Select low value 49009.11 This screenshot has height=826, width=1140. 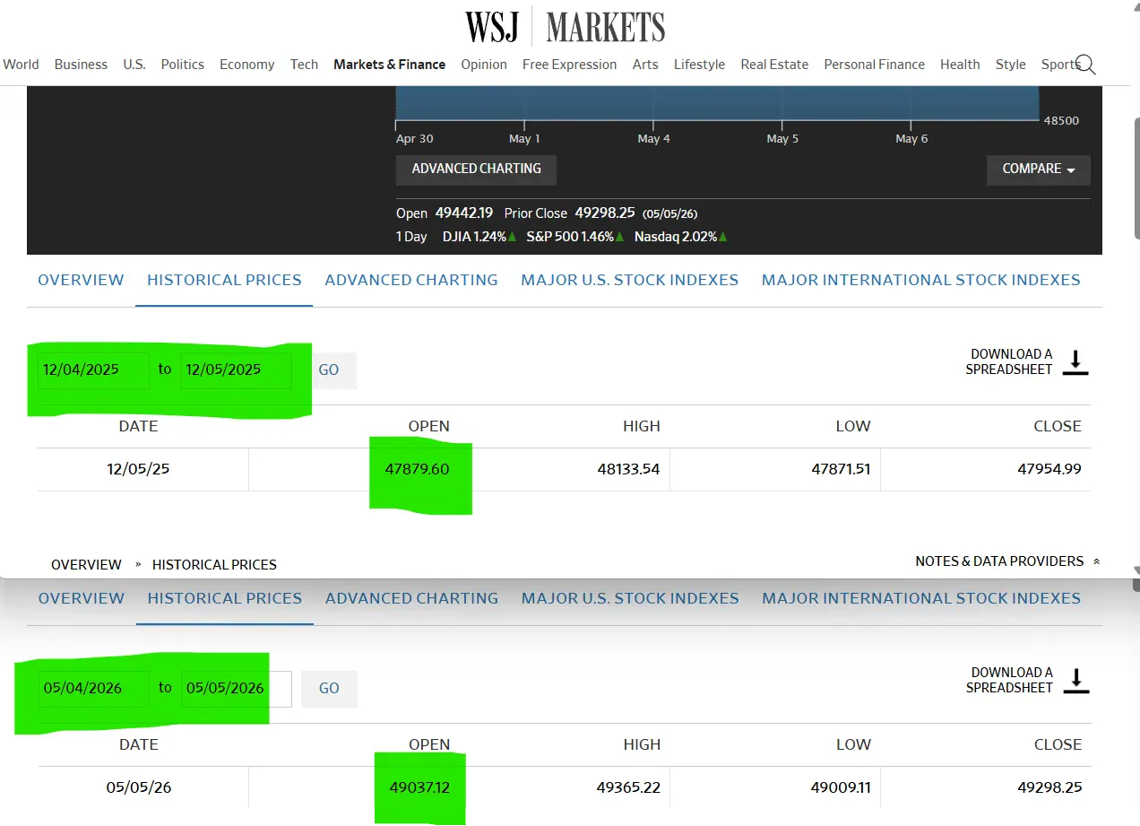pyautogui.click(x=841, y=787)
